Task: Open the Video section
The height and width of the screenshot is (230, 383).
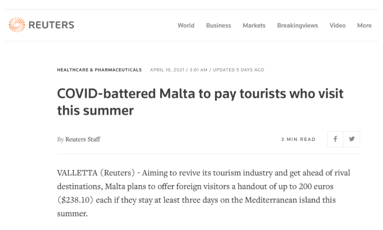Action: [338, 26]
